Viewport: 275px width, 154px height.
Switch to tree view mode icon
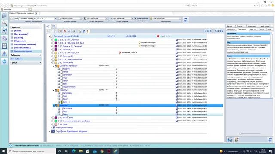(x=48, y=27)
